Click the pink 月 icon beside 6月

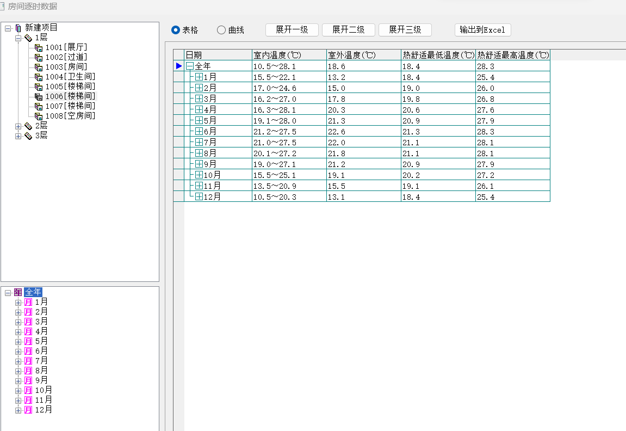click(28, 351)
